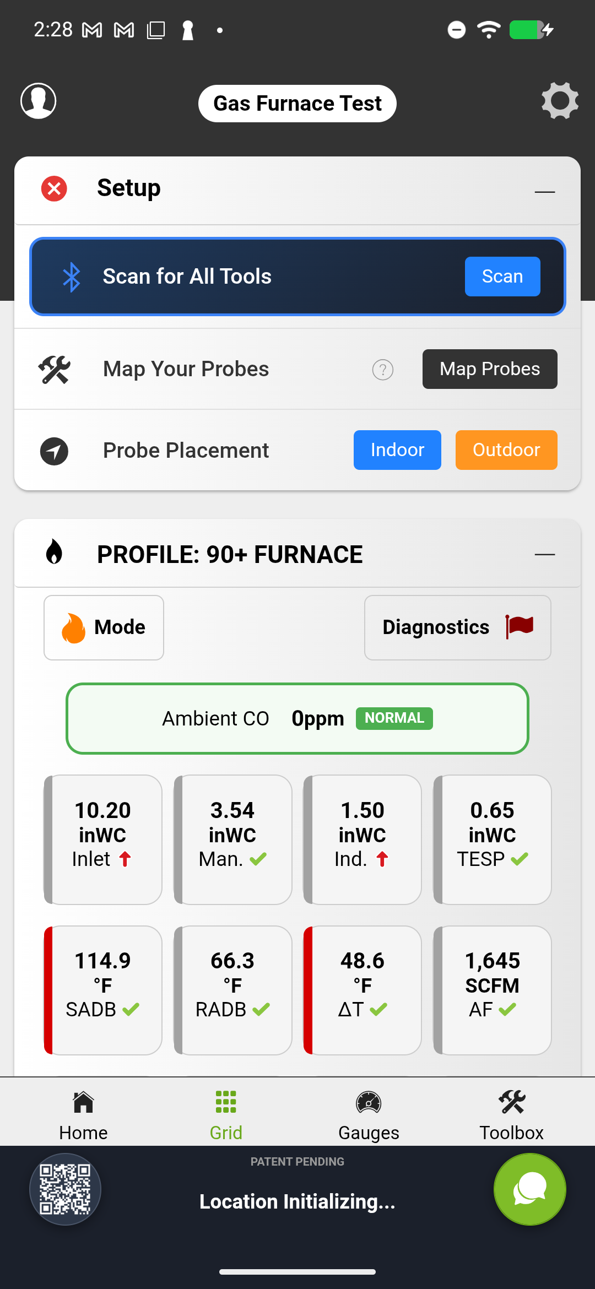Select the 0.65 inWC TESP tile

(493, 840)
